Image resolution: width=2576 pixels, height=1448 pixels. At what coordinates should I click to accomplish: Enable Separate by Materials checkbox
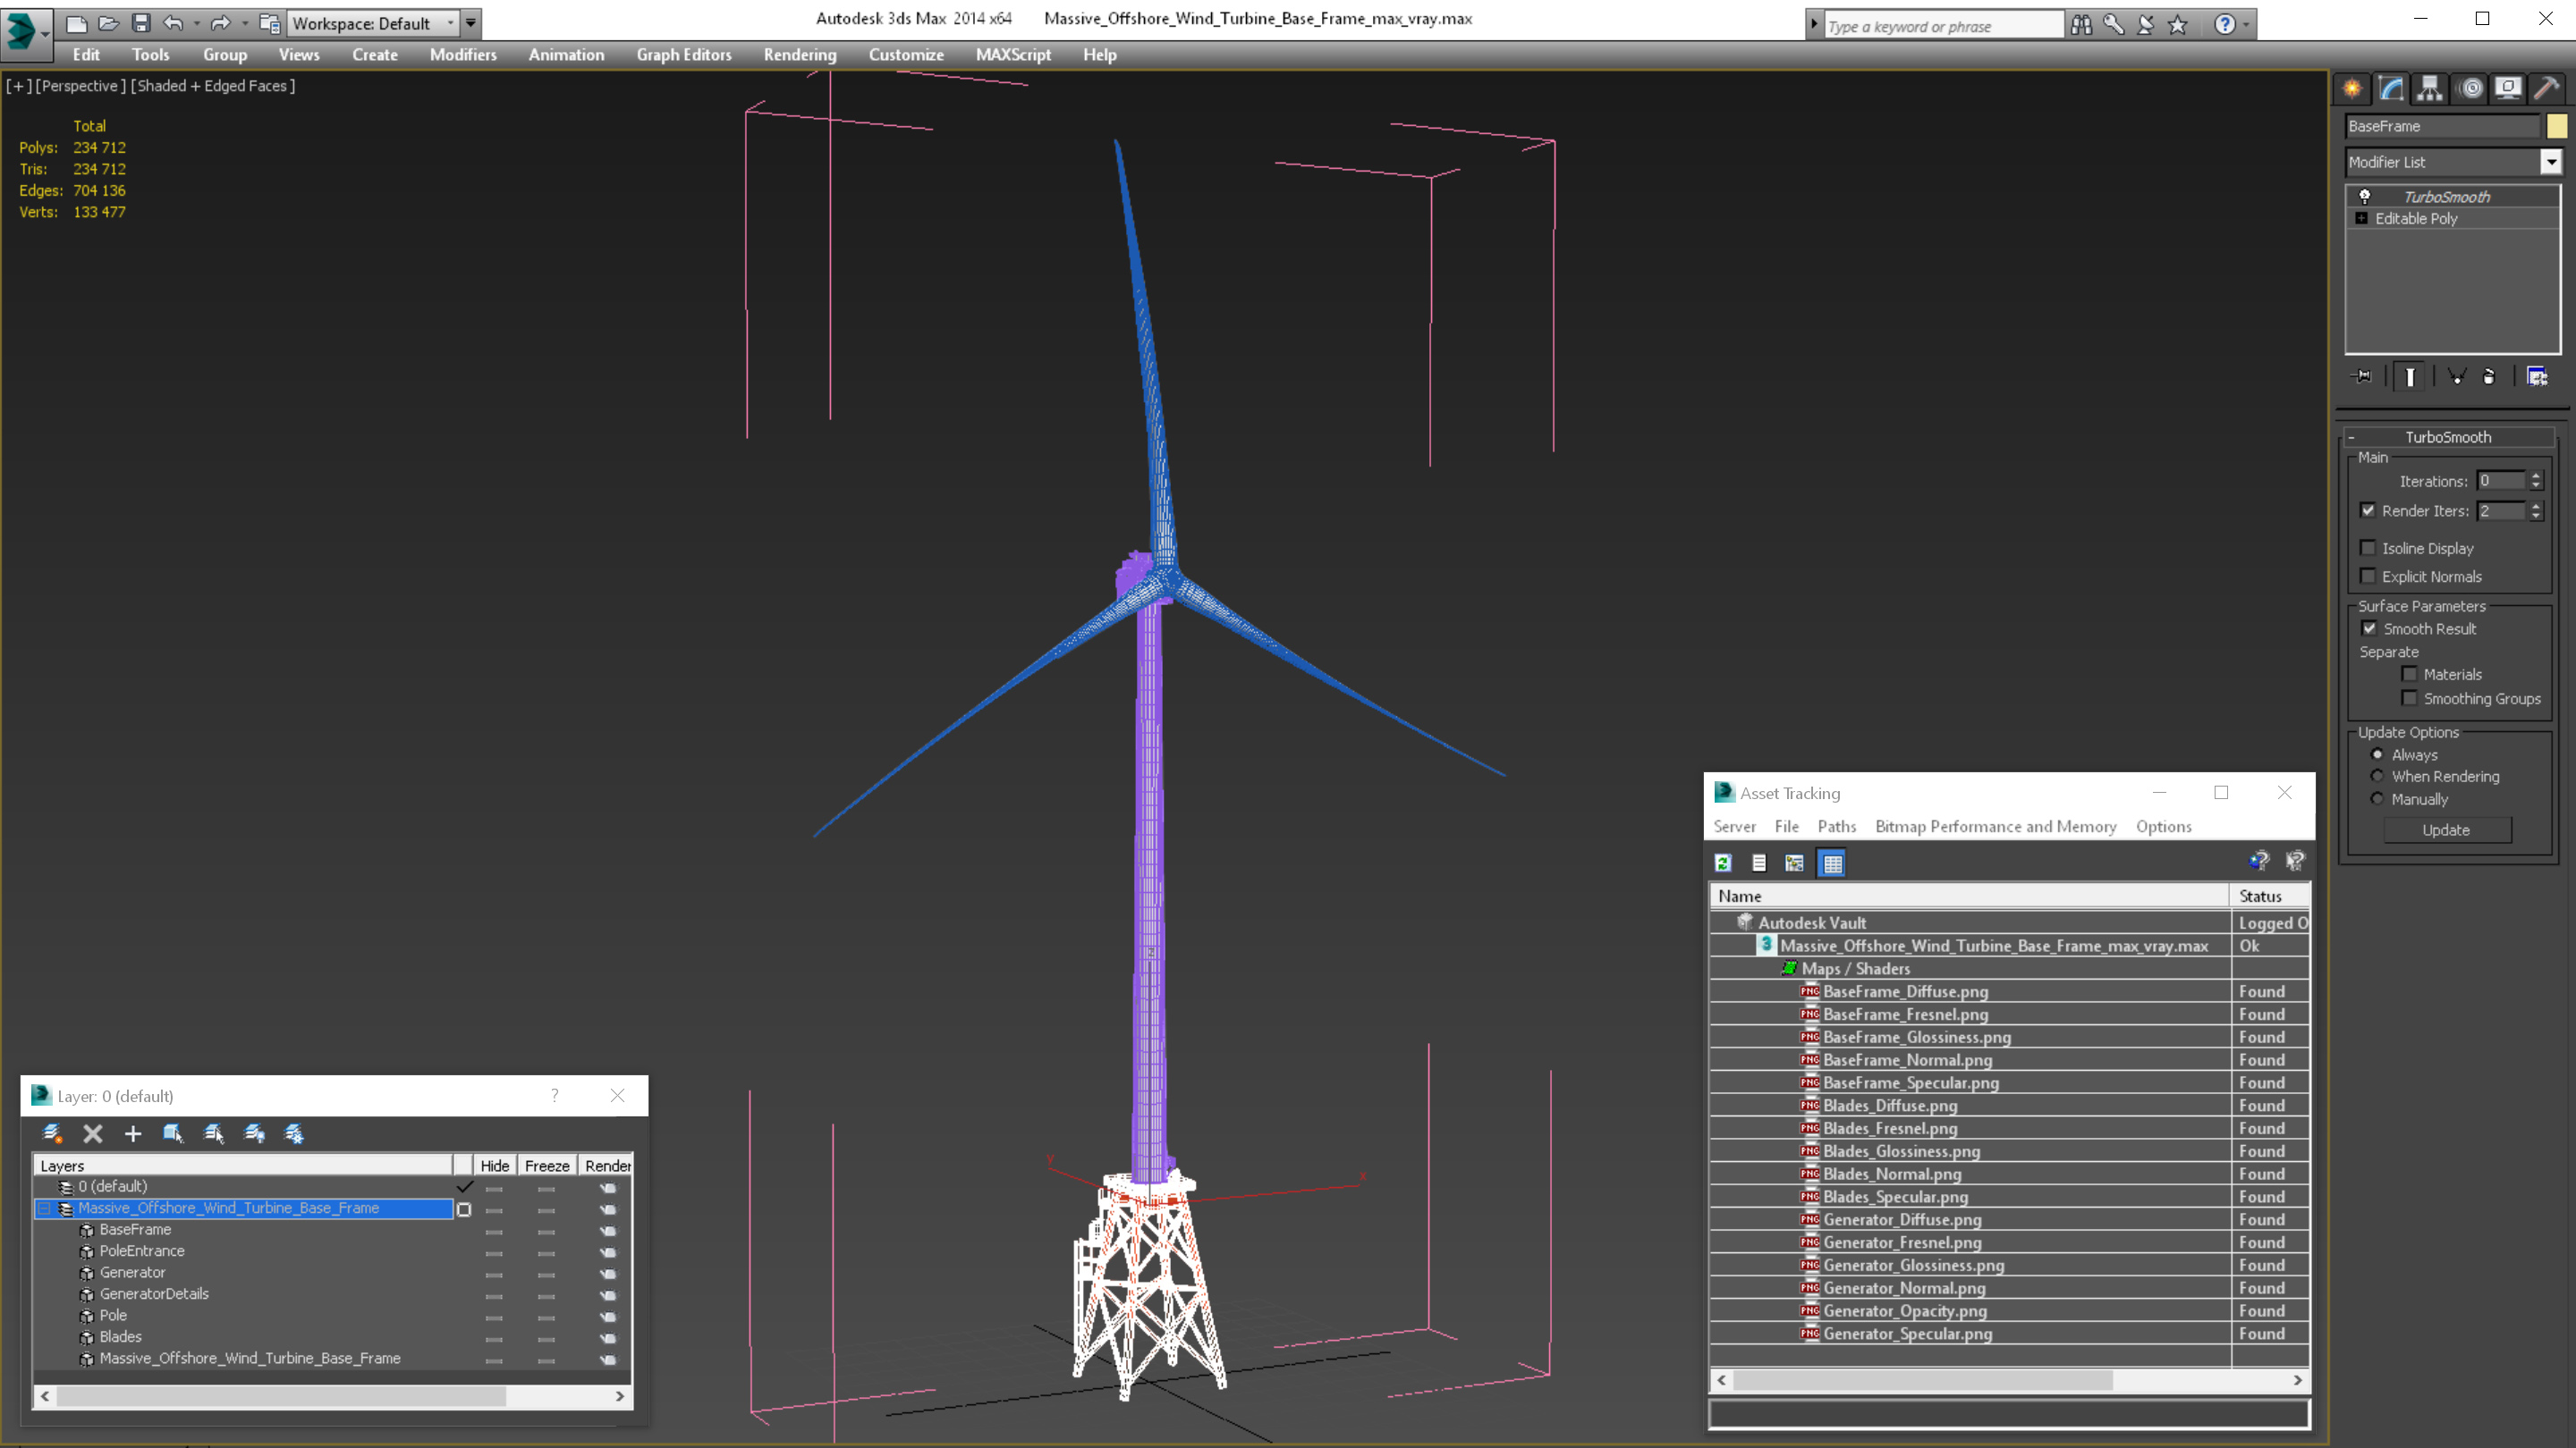2409,674
